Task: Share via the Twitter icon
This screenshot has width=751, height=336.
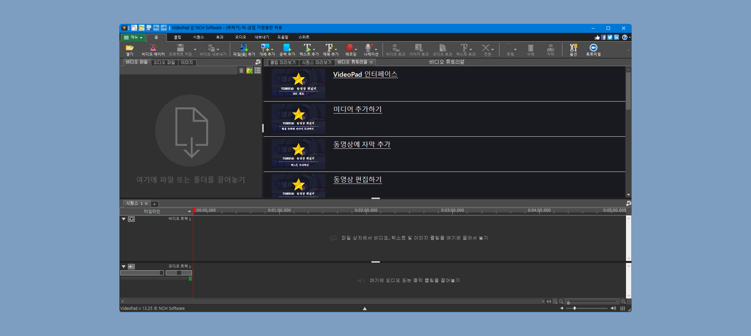Action: (x=610, y=37)
